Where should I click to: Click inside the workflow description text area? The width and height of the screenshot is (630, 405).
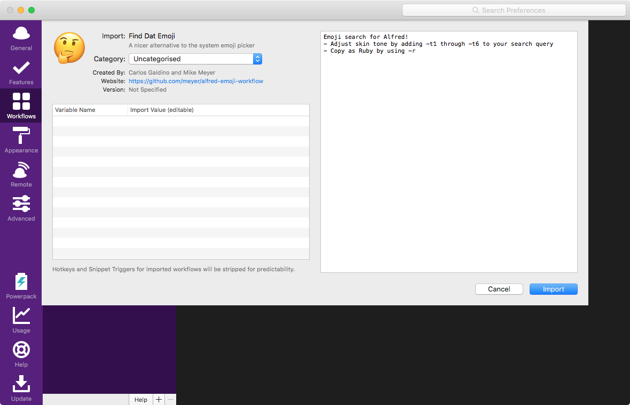449,152
